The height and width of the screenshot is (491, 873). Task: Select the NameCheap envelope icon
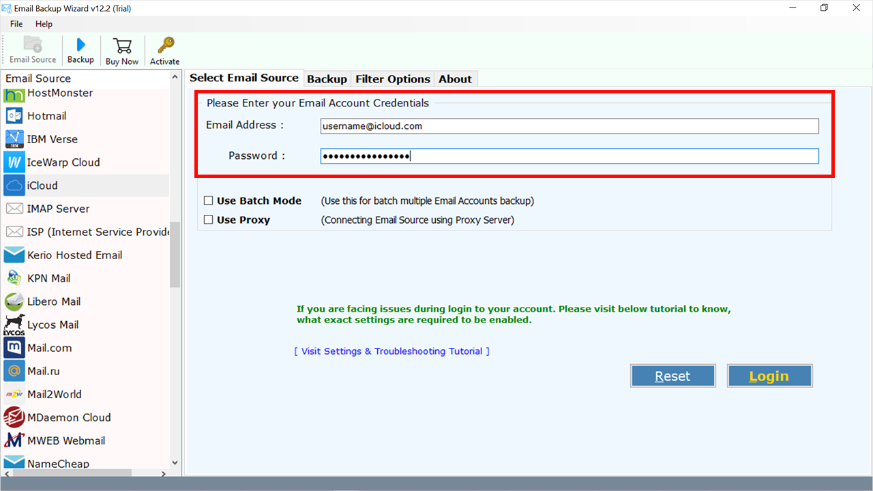14,464
